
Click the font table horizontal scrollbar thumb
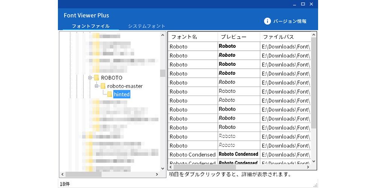205,167
